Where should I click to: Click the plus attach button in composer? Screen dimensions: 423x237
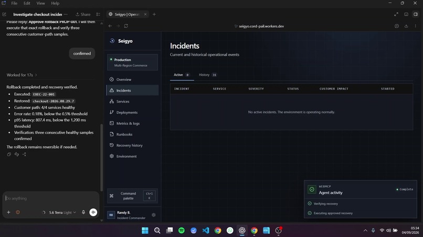pos(8,212)
